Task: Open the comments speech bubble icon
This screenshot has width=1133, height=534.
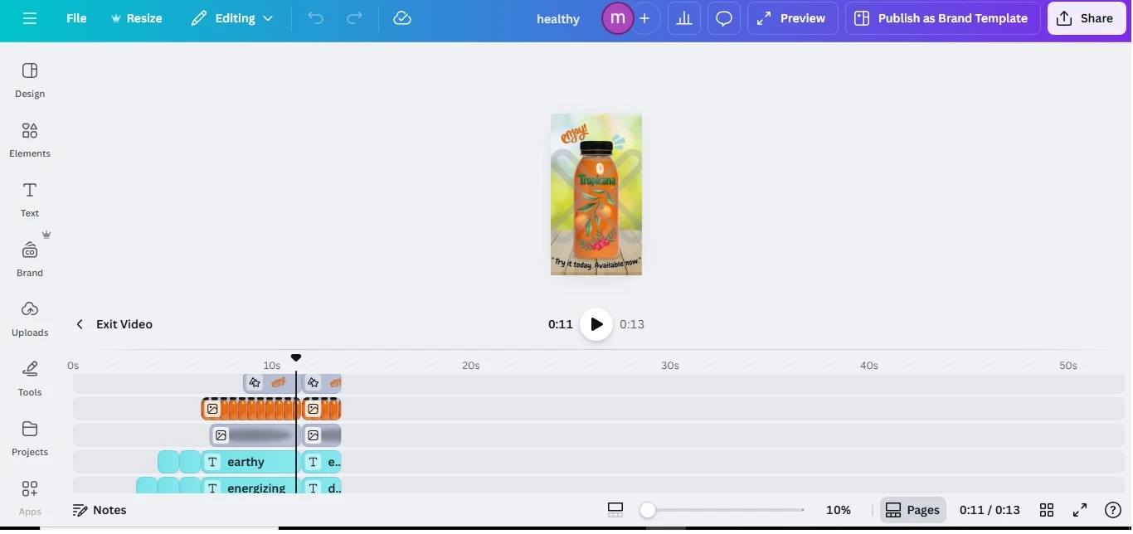Action: pos(724,18)
